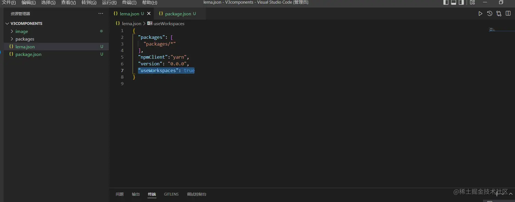The width and height of the screenshot is (515, 202).
Task: Click the 资源管理器 explorer title
Action: tap(20, 14)
